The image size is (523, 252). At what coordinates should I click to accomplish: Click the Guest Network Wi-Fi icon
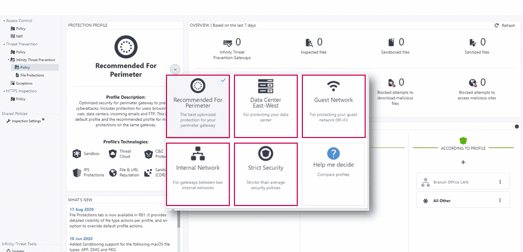(333, 86)
